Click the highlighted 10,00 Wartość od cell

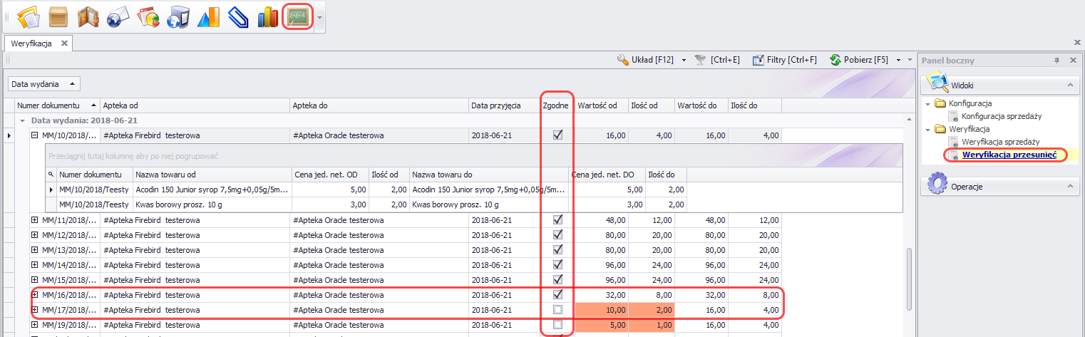pos(602,310)
